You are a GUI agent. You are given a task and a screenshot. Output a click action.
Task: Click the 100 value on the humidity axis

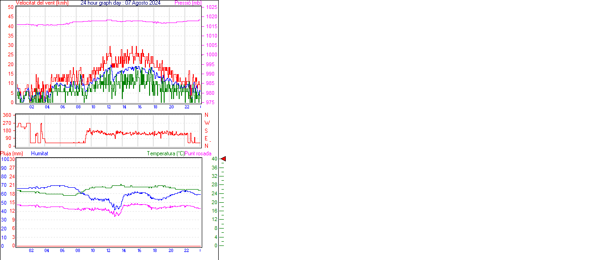[x=5, y=159]
